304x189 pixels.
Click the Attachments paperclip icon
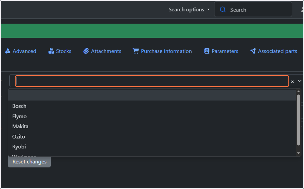pyautogui.click(x=86, y=51)
